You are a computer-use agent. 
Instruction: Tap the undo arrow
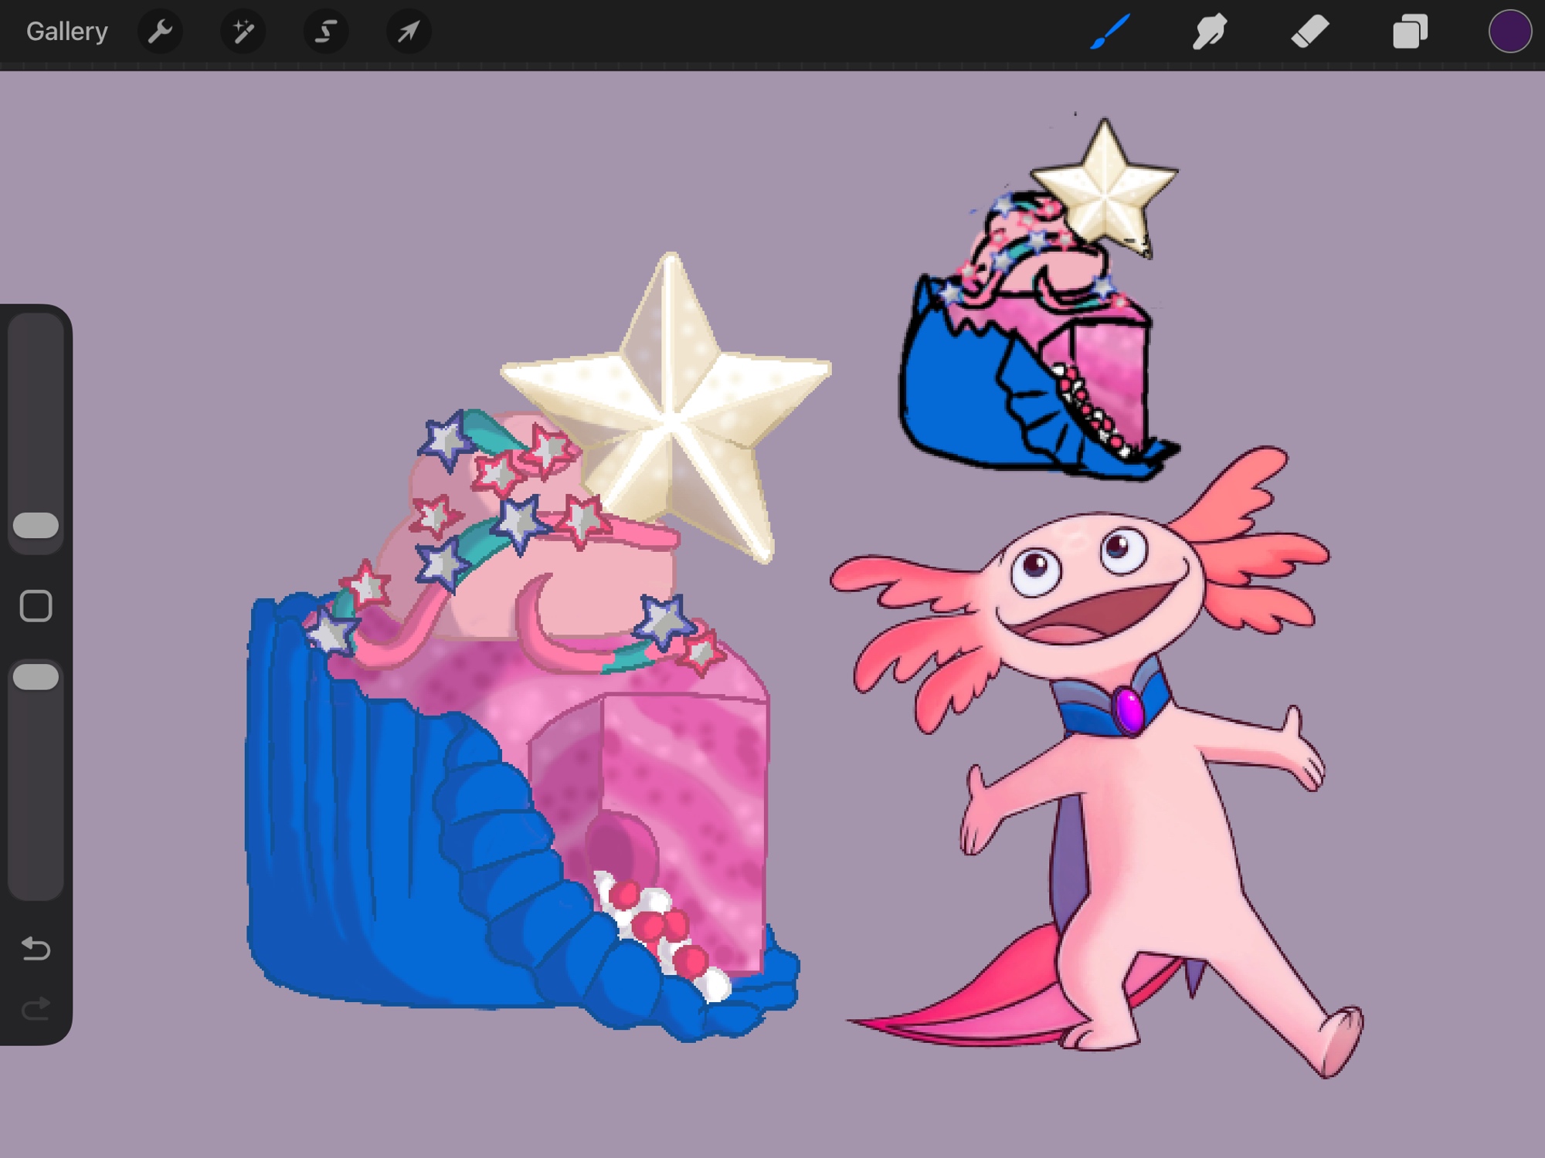pyautogui.click(x=36, y=947)
